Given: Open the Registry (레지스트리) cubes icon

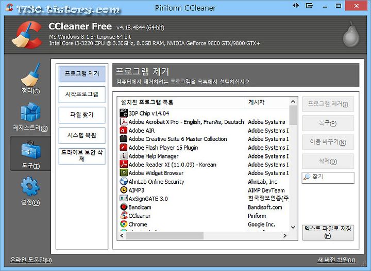Looking at the screenshot, I should (30, 111).
